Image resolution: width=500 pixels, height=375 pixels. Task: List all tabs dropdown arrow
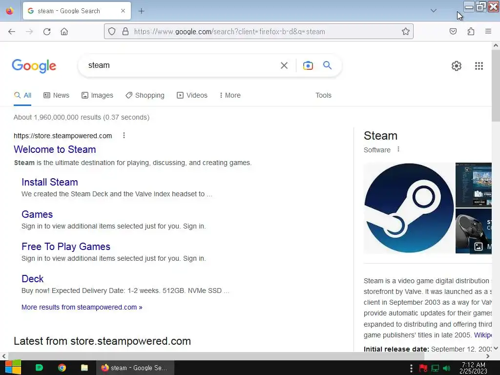coord(434,11)
